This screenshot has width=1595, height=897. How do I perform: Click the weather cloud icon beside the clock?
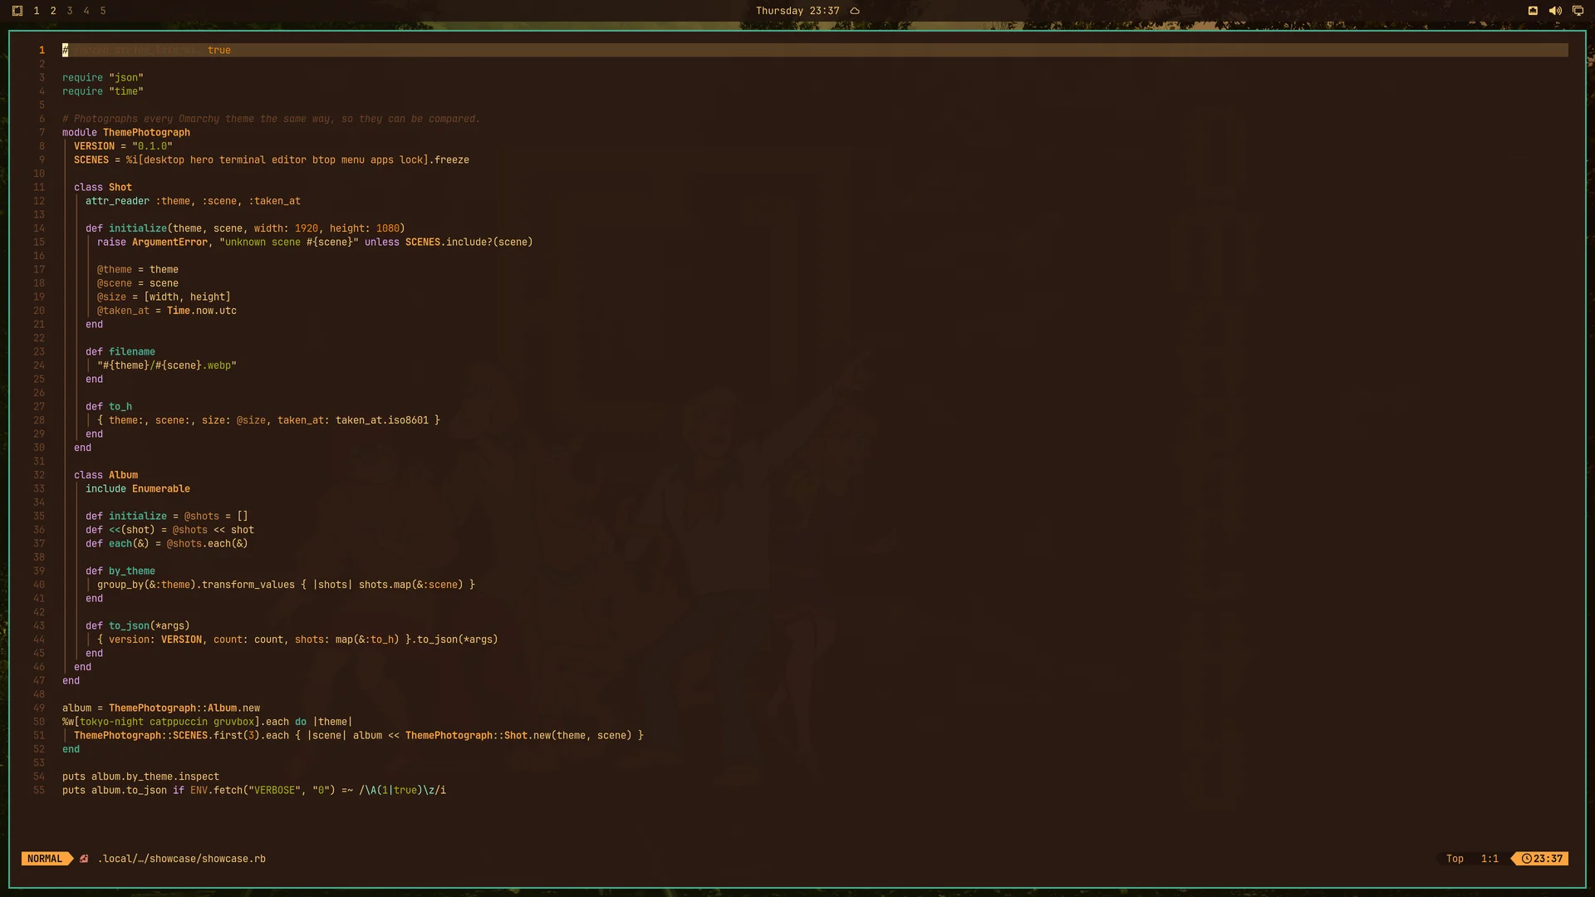(x=855, y=11)
